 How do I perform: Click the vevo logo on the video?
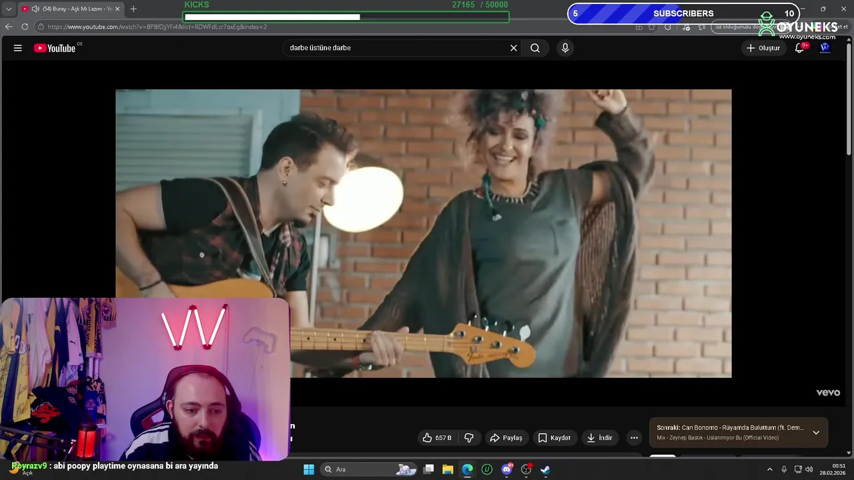[x=828, y=393]
